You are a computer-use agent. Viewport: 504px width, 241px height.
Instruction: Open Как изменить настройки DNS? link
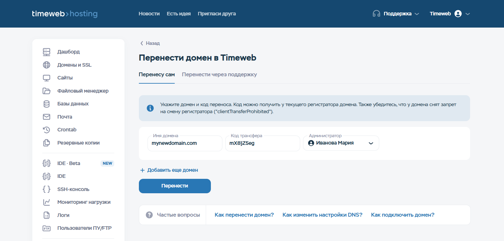click(322, 215)
